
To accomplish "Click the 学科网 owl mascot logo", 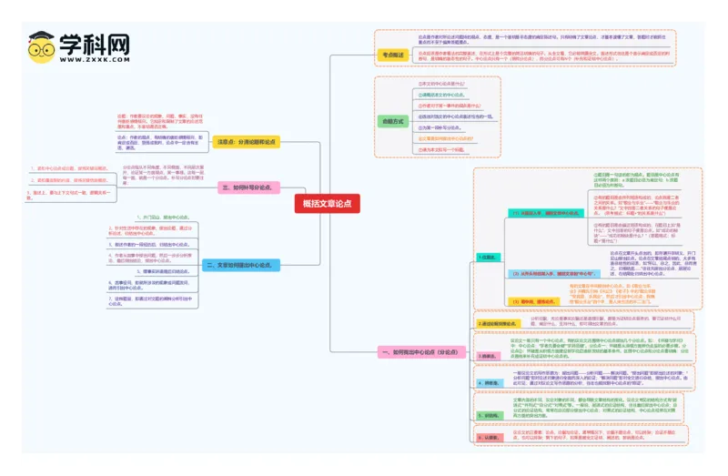I will point(41,47).
